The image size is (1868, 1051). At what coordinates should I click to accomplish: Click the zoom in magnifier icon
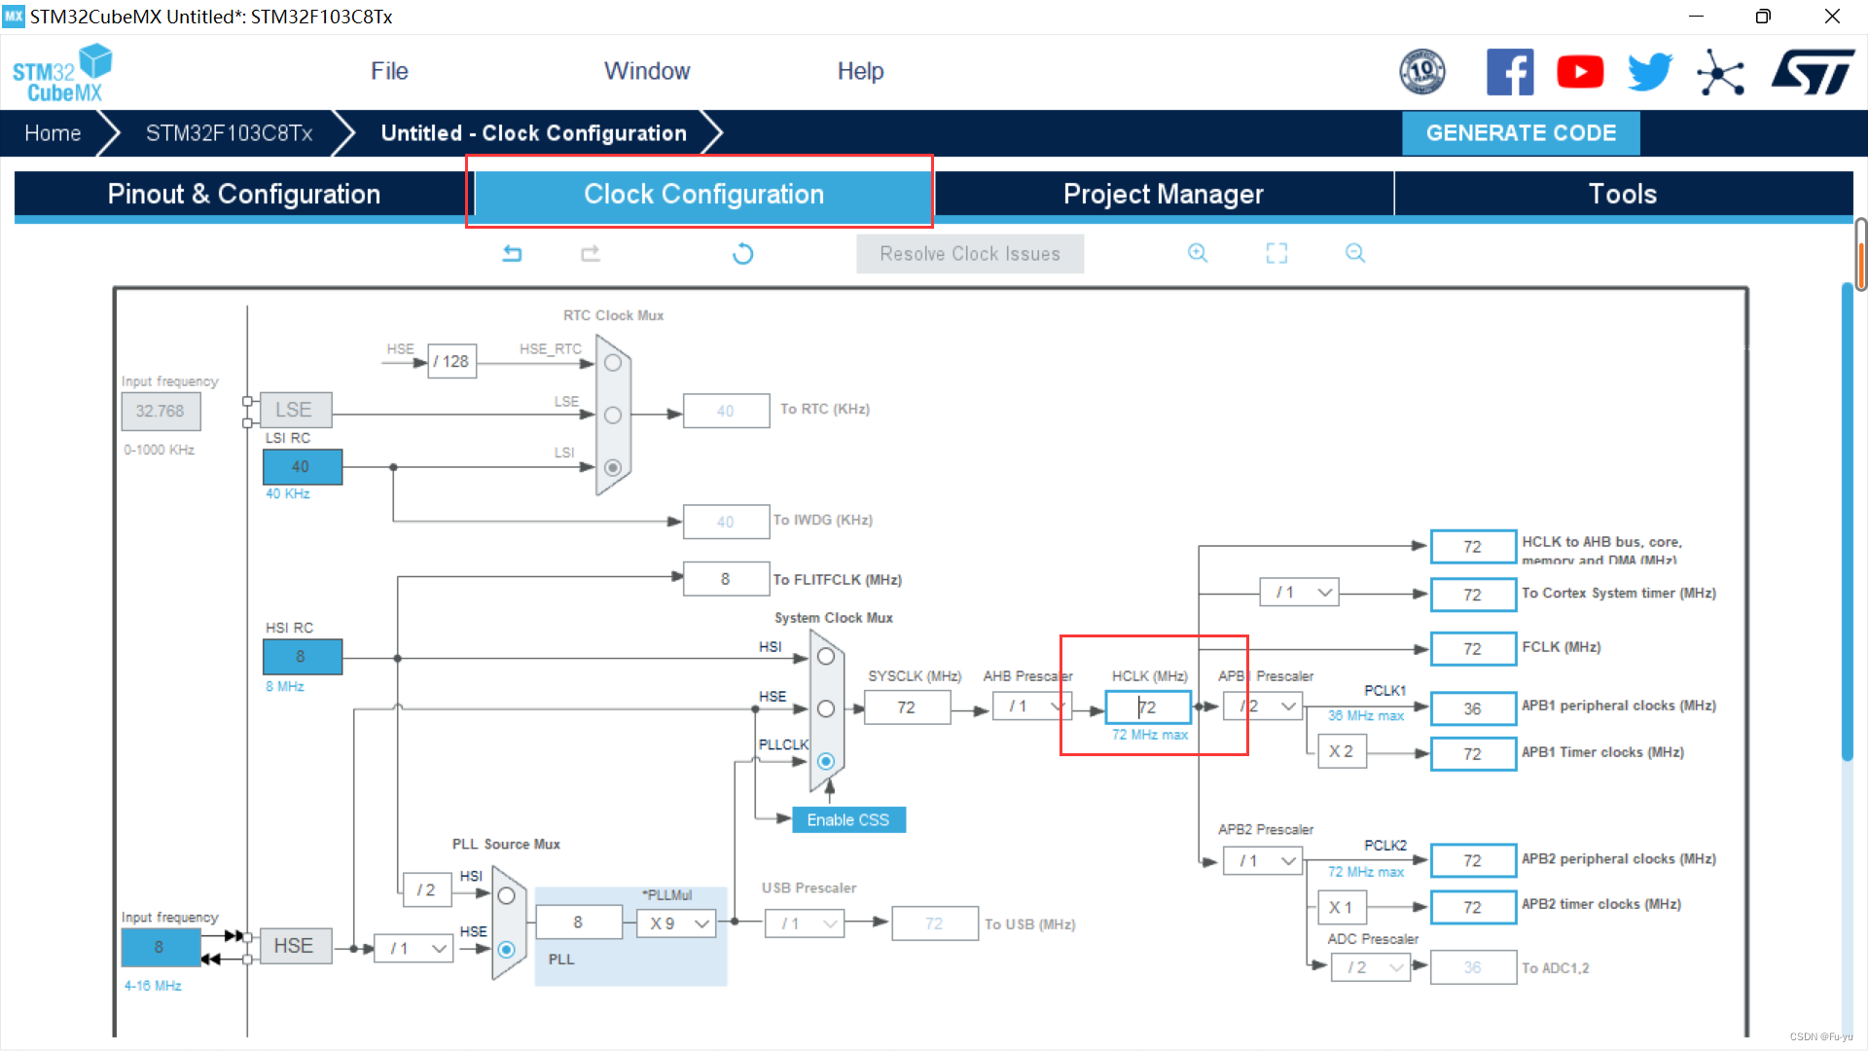tap(1196, 253)
